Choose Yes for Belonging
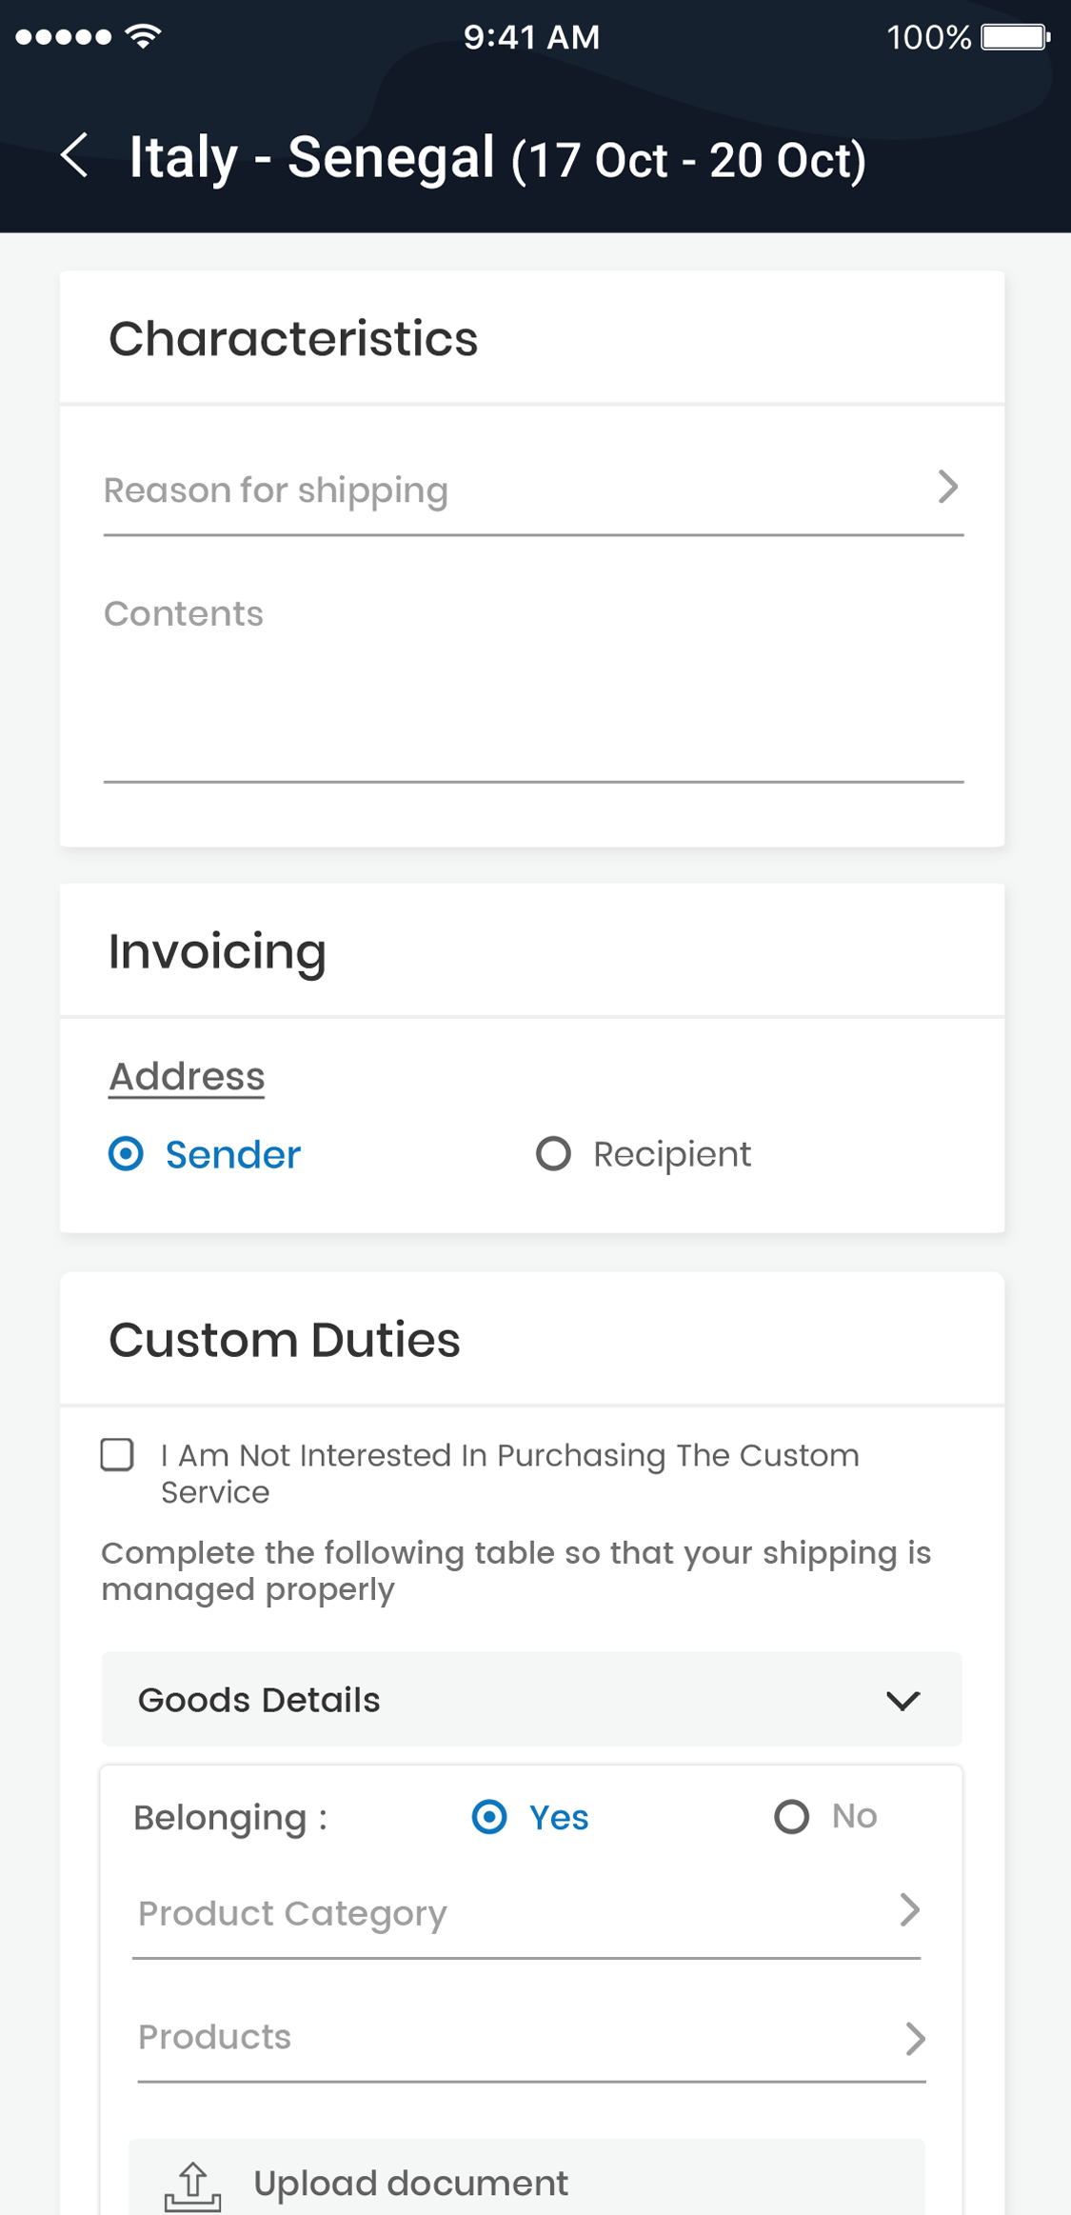Image resolution: width=1071 pixels, height=2215 pixels. 489,1817
